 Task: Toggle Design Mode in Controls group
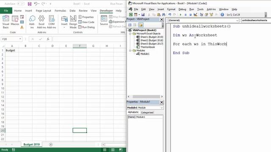point(73,22)
